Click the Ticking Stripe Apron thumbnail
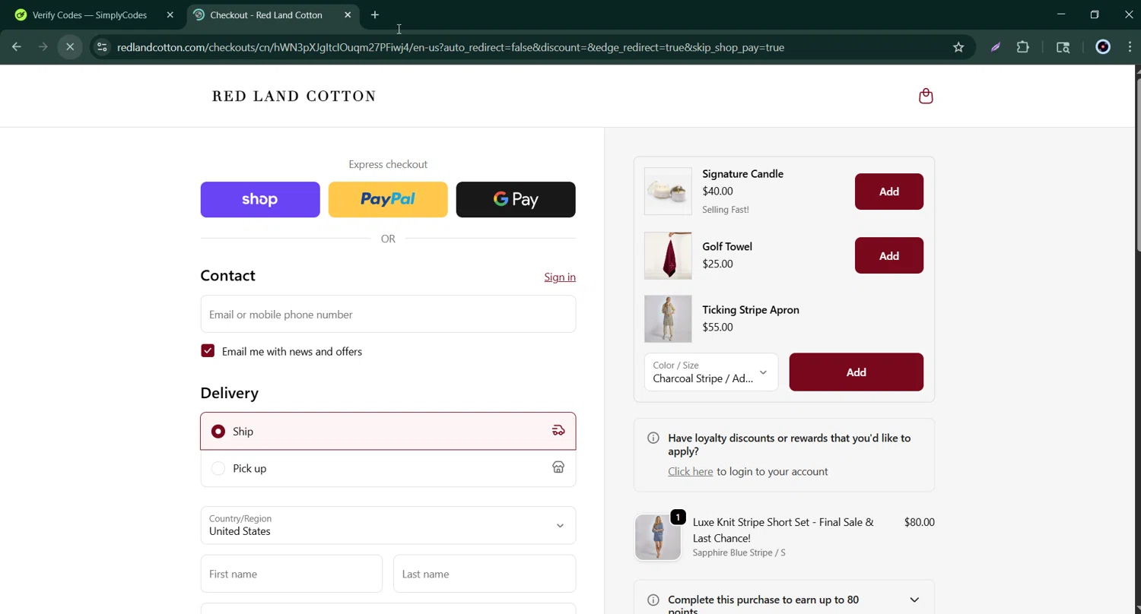1141x614 pixels. (668, 318)
